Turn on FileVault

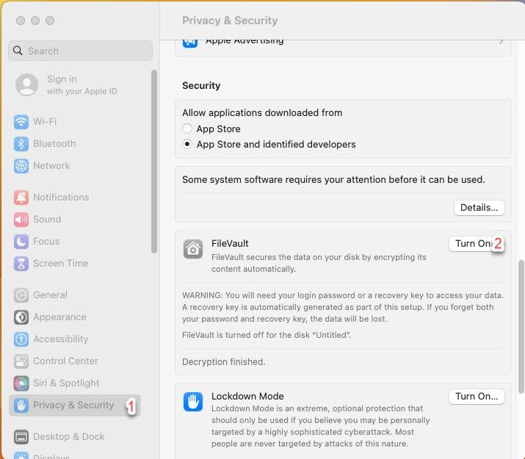click(477, 244)
